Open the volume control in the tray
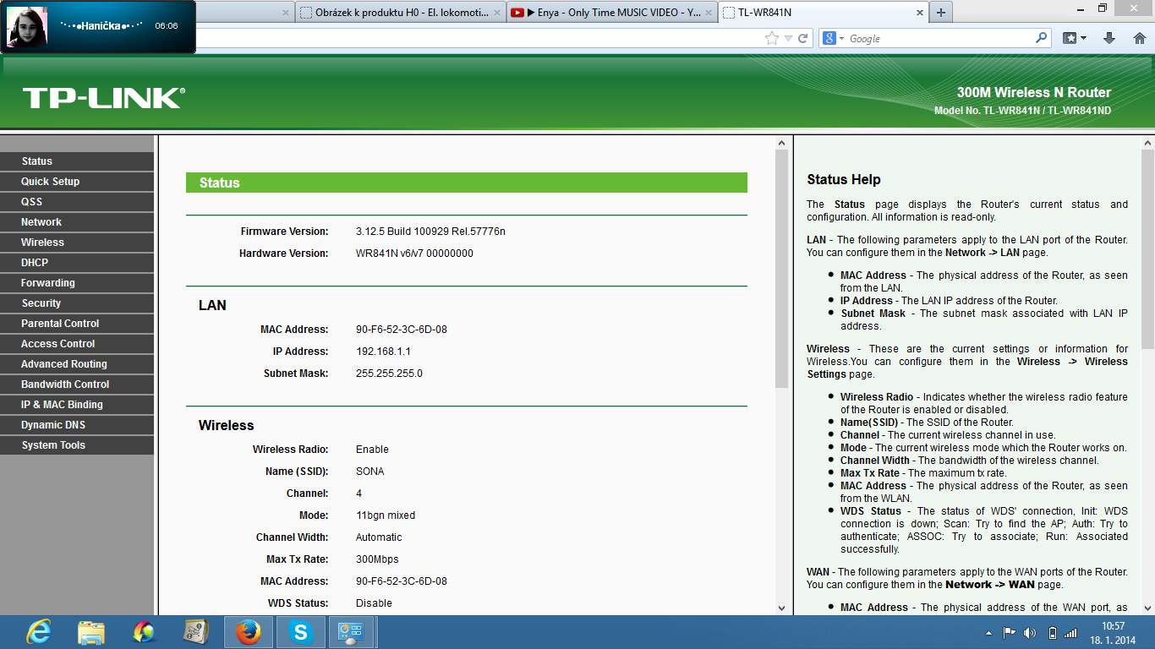The height and width of the screenshot is (649, 1155). (x=1029, y=633)
